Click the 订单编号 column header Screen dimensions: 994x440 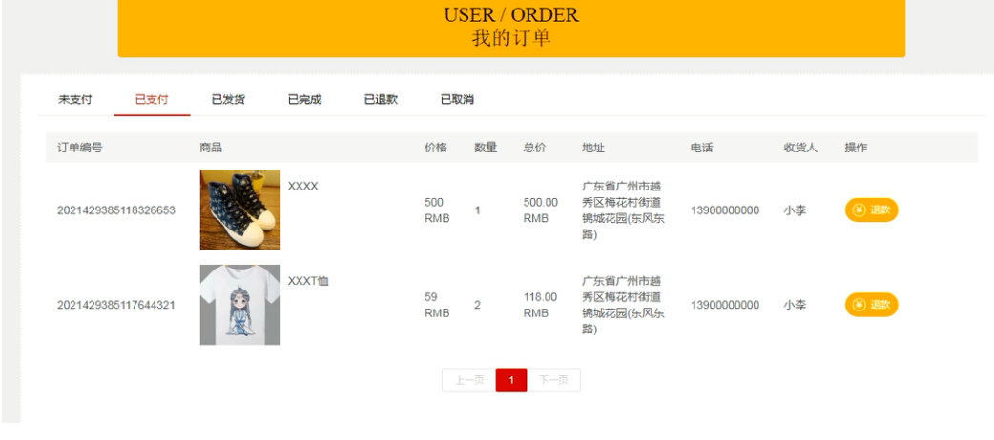pyautogui.click(x=79, y=148)
